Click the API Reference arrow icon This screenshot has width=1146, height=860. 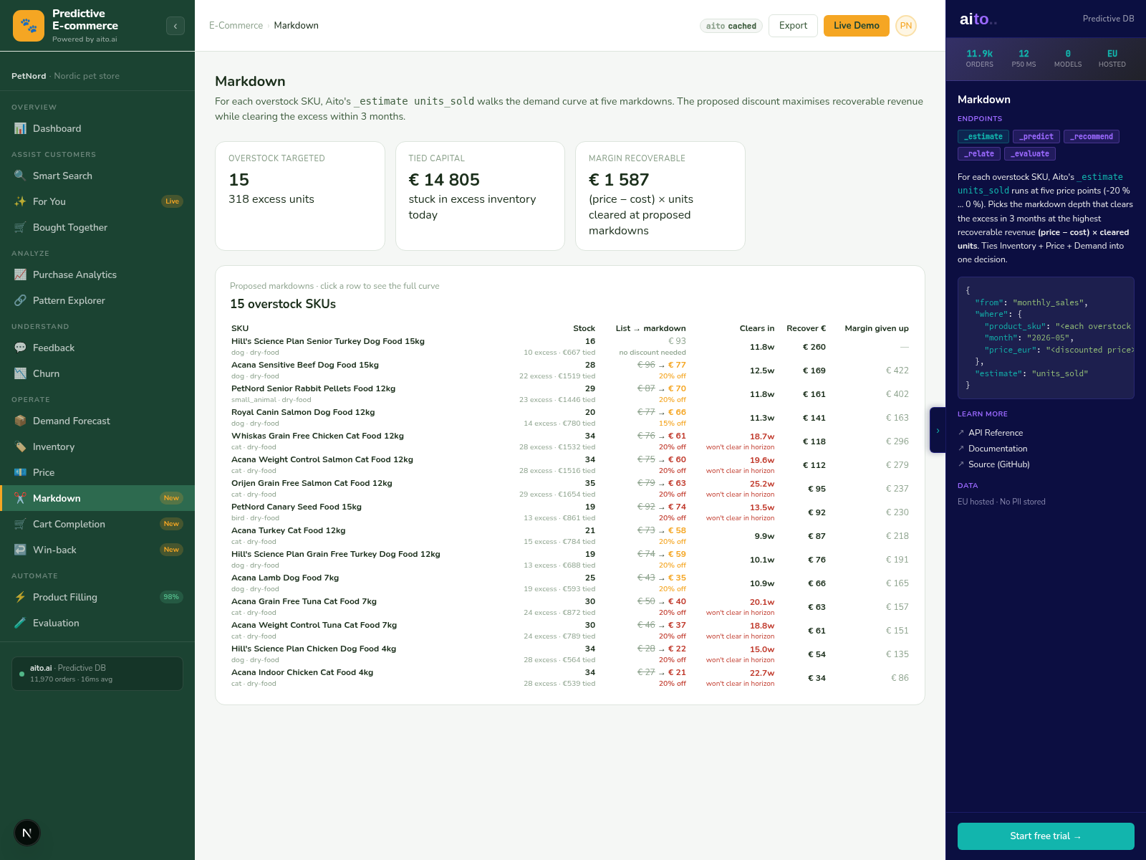click(x=961, y=433)
